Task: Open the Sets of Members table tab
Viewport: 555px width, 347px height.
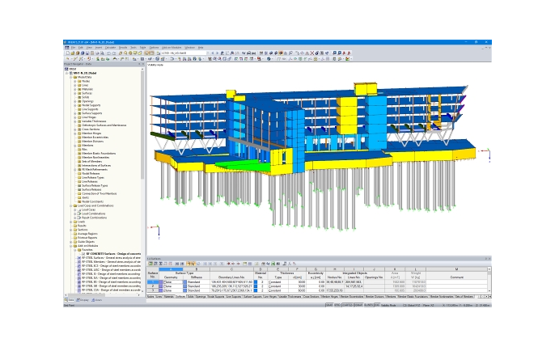Action: (x=464, y=296)
